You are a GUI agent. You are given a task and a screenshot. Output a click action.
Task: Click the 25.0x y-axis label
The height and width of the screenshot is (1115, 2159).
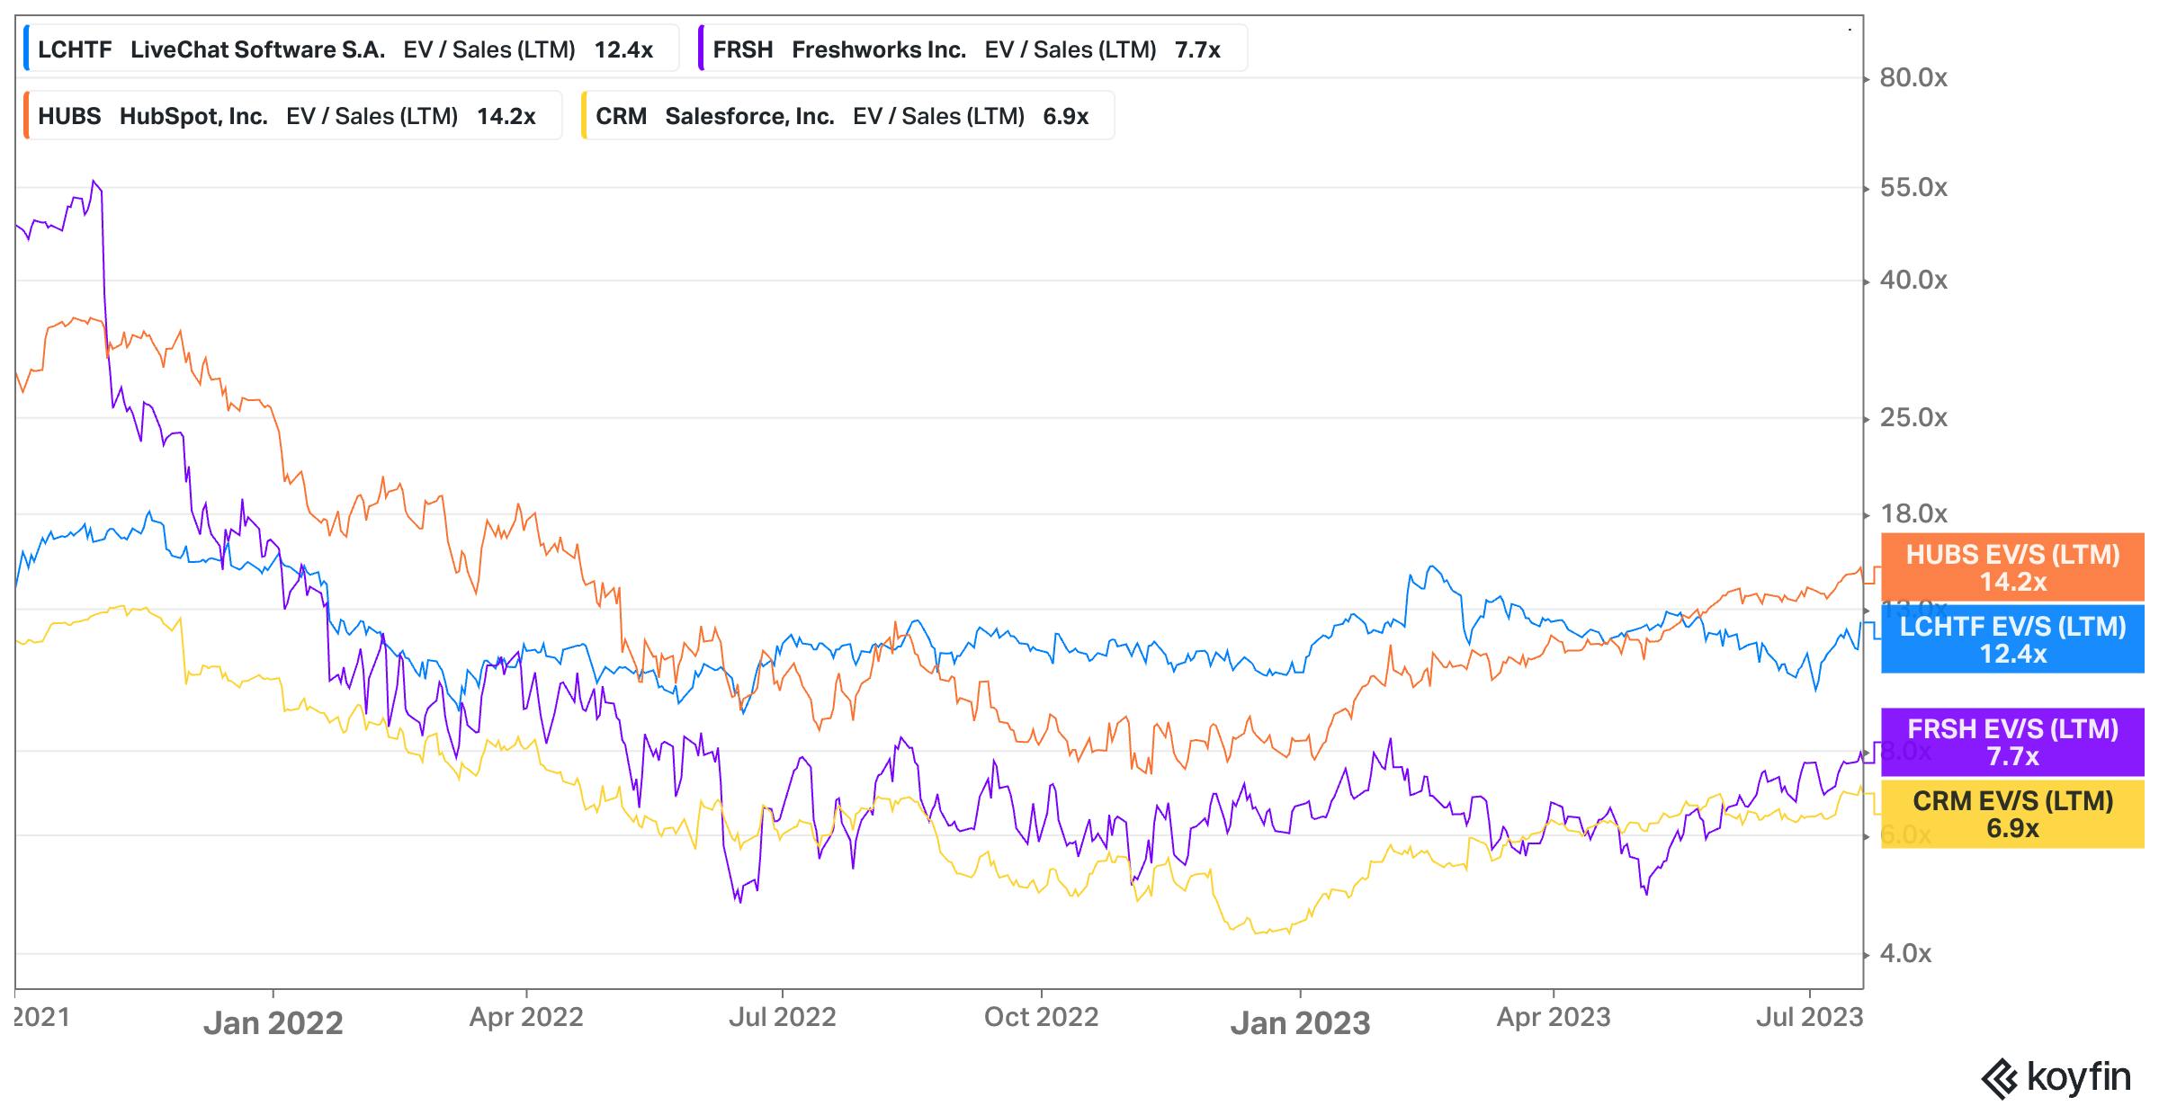1913,418
